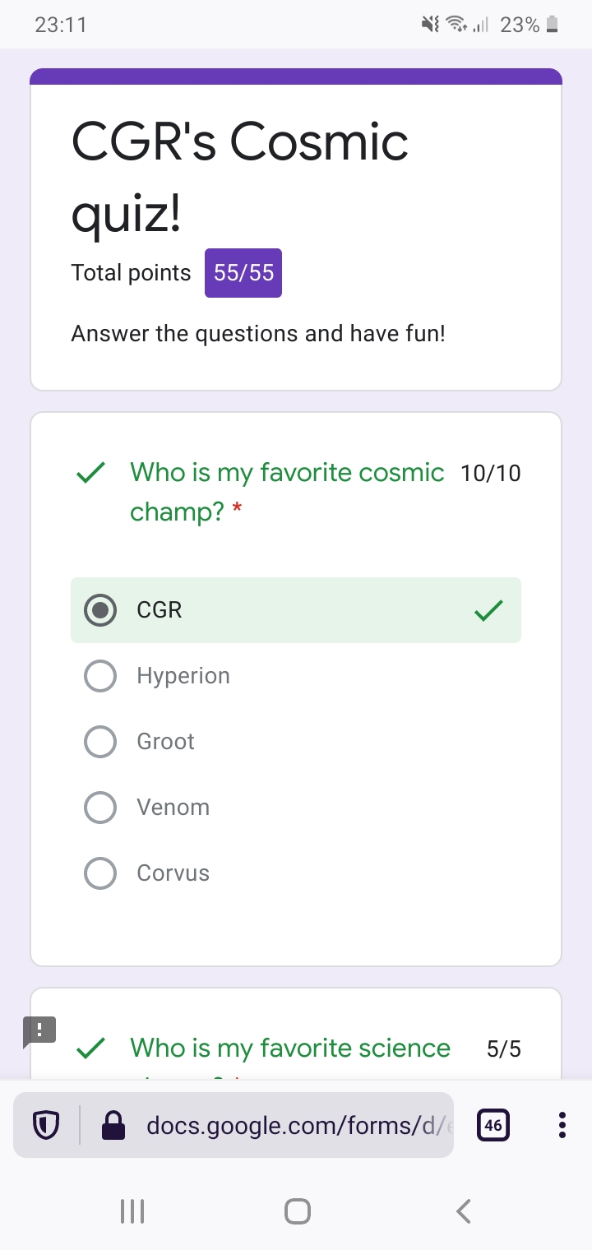Viewport: 592px width, 1250px height.
Task: Tap the battery indicator in status bar
Action: point(553,25)
